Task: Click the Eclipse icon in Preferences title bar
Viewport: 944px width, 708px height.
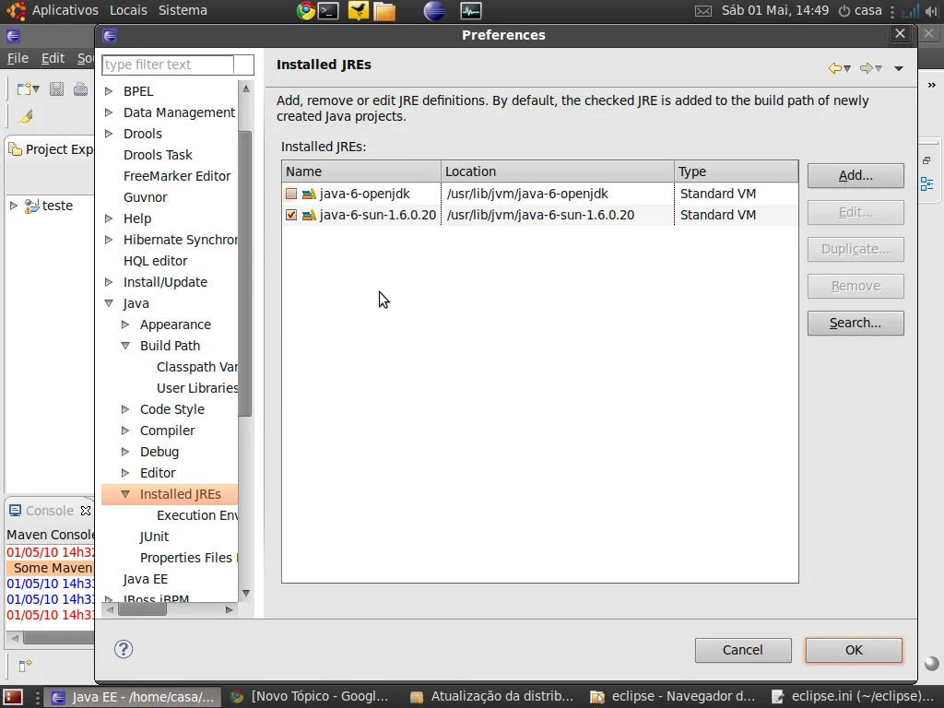Action: tap(110, 36)
